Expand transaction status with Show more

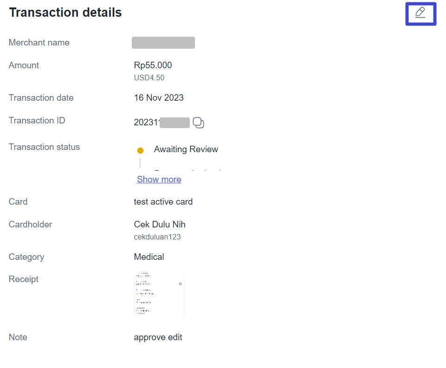coord(159,180)
